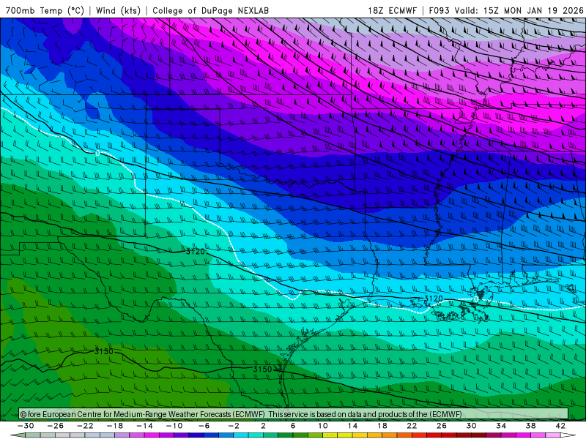Viewport: 586px width, 439px height.
Task: Click the 0 isotherm label in New Mexico
Action: (97, 153)
